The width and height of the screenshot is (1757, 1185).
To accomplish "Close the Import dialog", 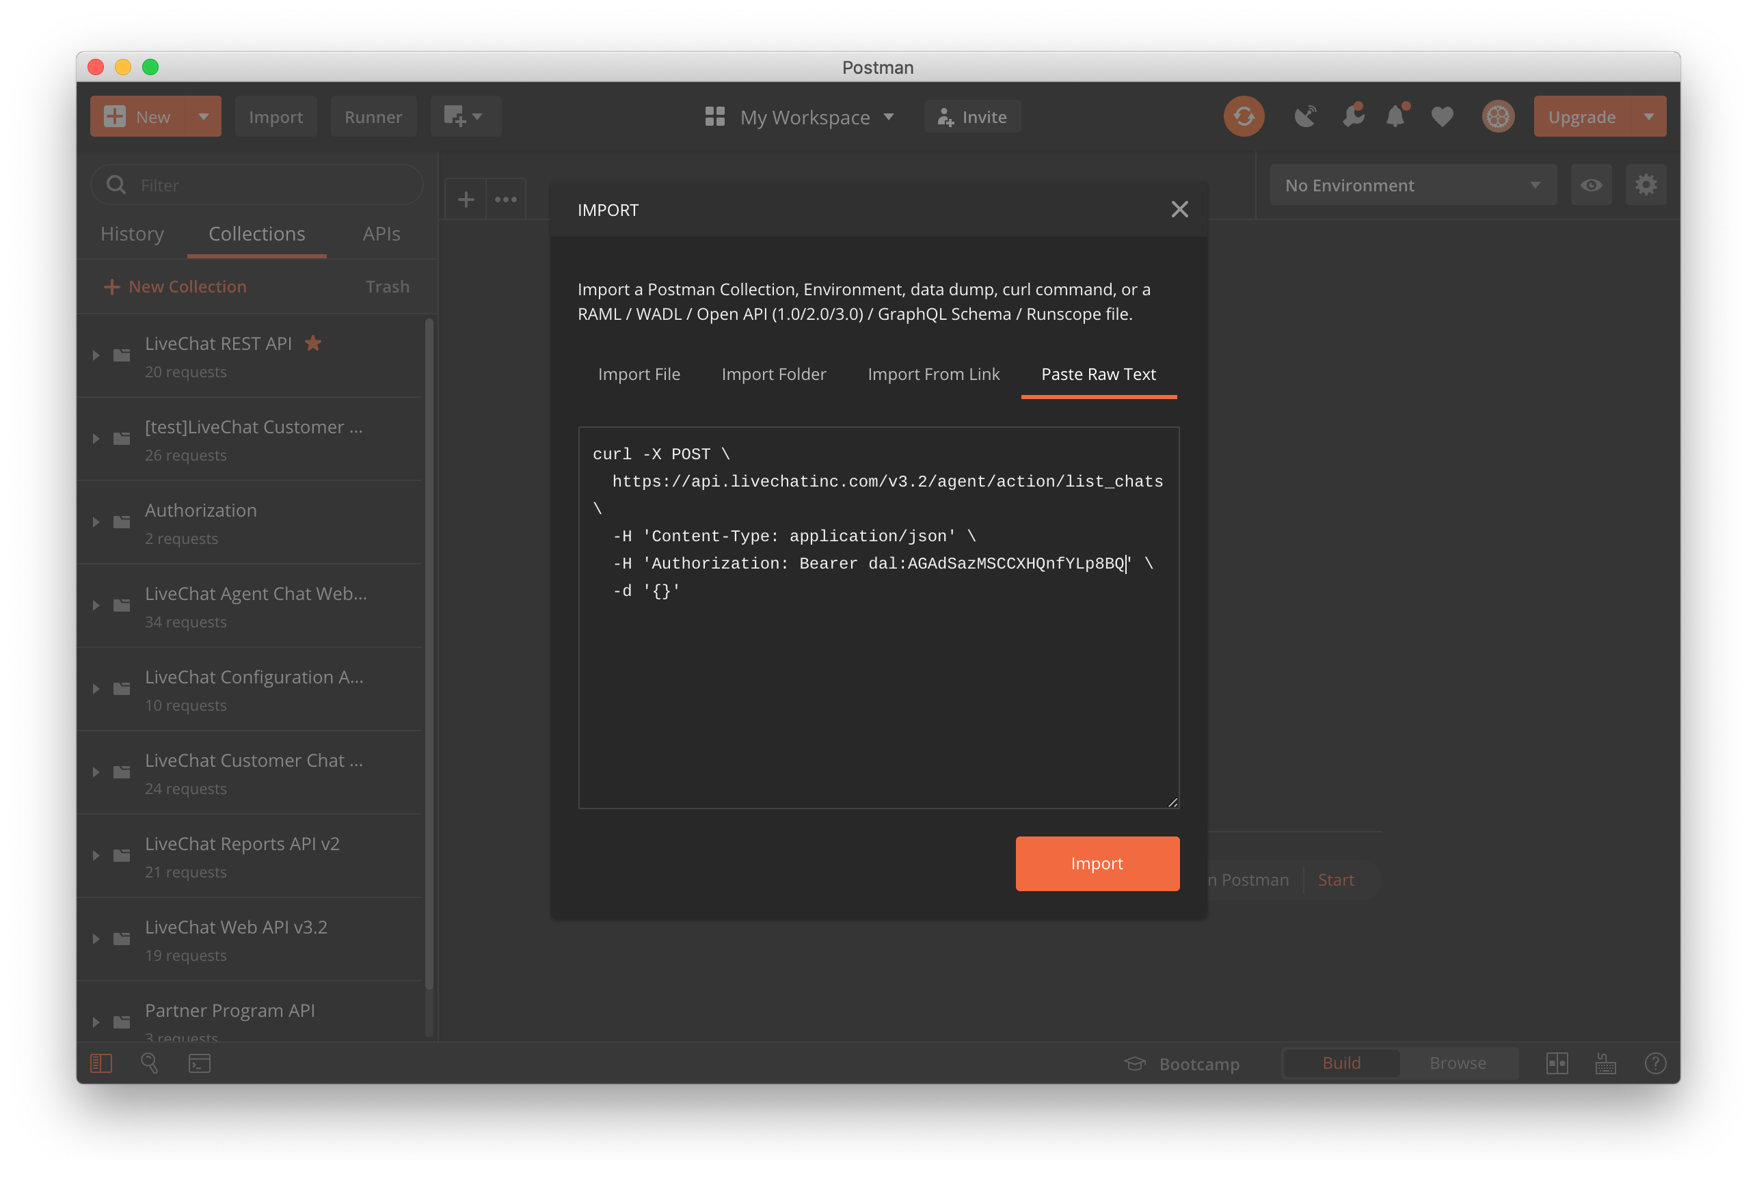I will click(x=1179, y=209).
